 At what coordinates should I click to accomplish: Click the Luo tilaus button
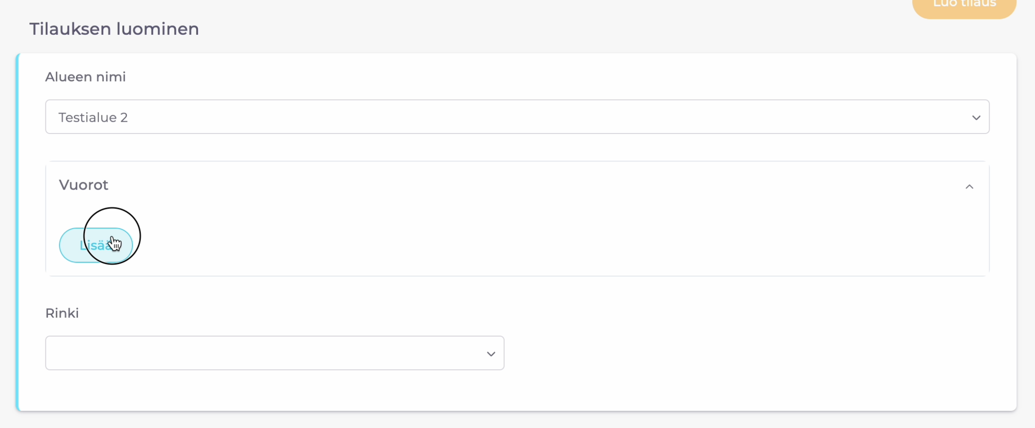click(964, 5)
